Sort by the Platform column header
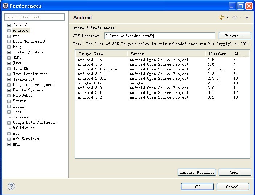 click(x=218, y=54)
